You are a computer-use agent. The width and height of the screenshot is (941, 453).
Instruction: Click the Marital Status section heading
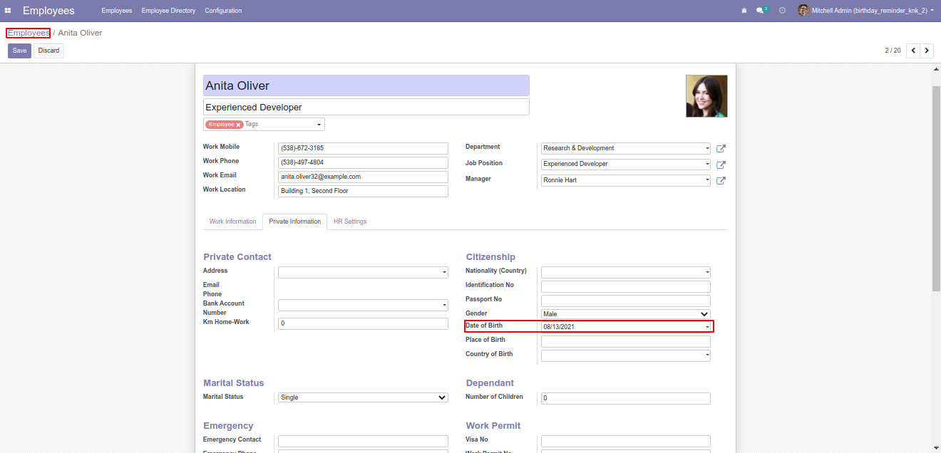point(234,383)
